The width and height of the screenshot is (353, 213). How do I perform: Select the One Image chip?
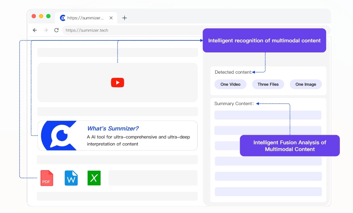[306, 84]
